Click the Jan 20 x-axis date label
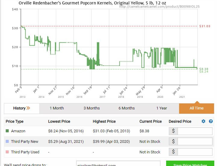217x166 pixels. tap(177, 91)
